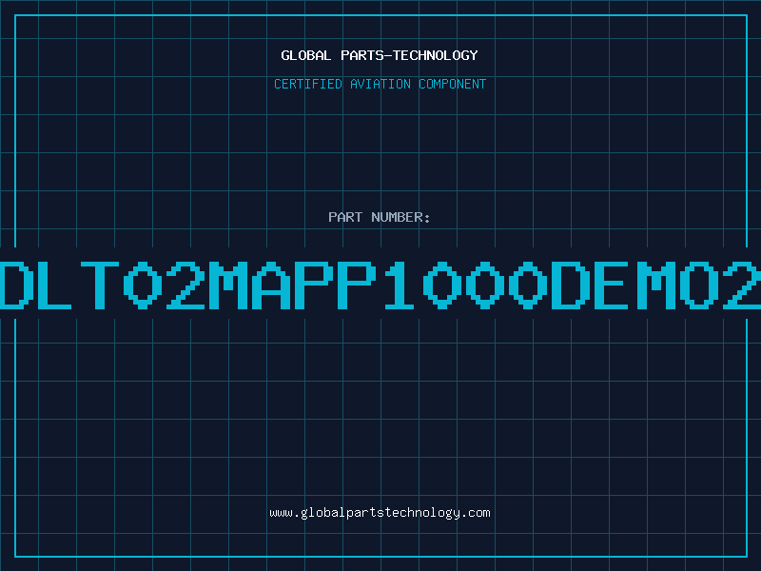Click the part number code DLT02MAPP1000DEMO2
This screenshot has height=571, width=761.
click(380, 285)
